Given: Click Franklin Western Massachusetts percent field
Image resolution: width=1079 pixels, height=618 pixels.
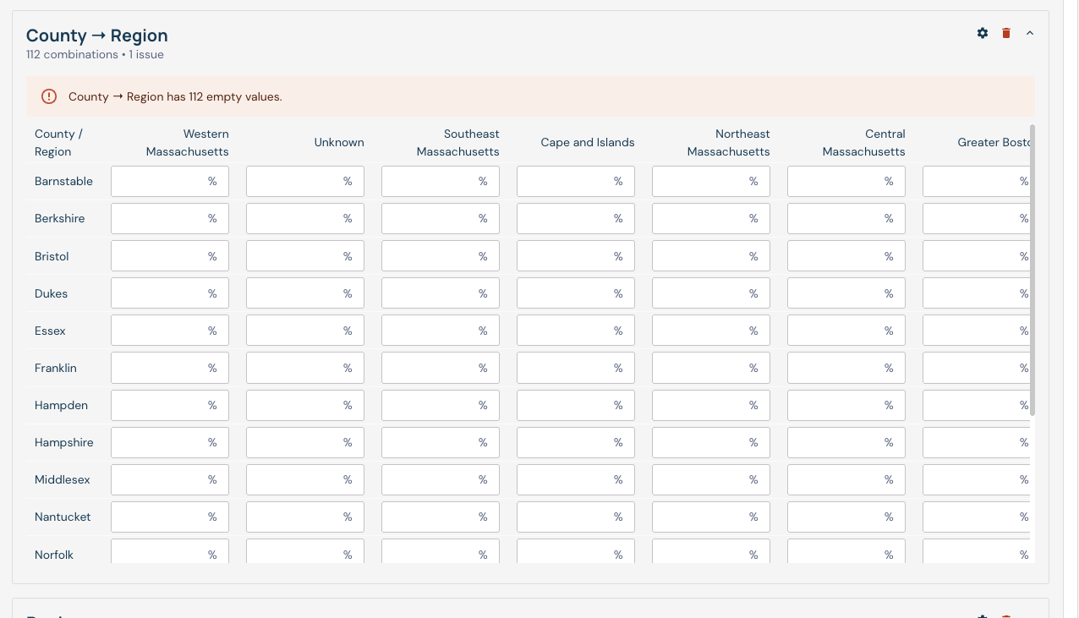Looking at the screenshot, I should click(170, 368).
